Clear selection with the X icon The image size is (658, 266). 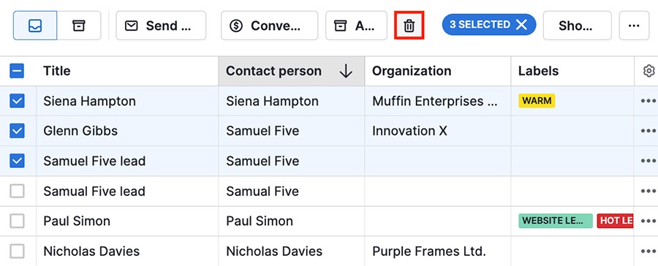point(521,25)
